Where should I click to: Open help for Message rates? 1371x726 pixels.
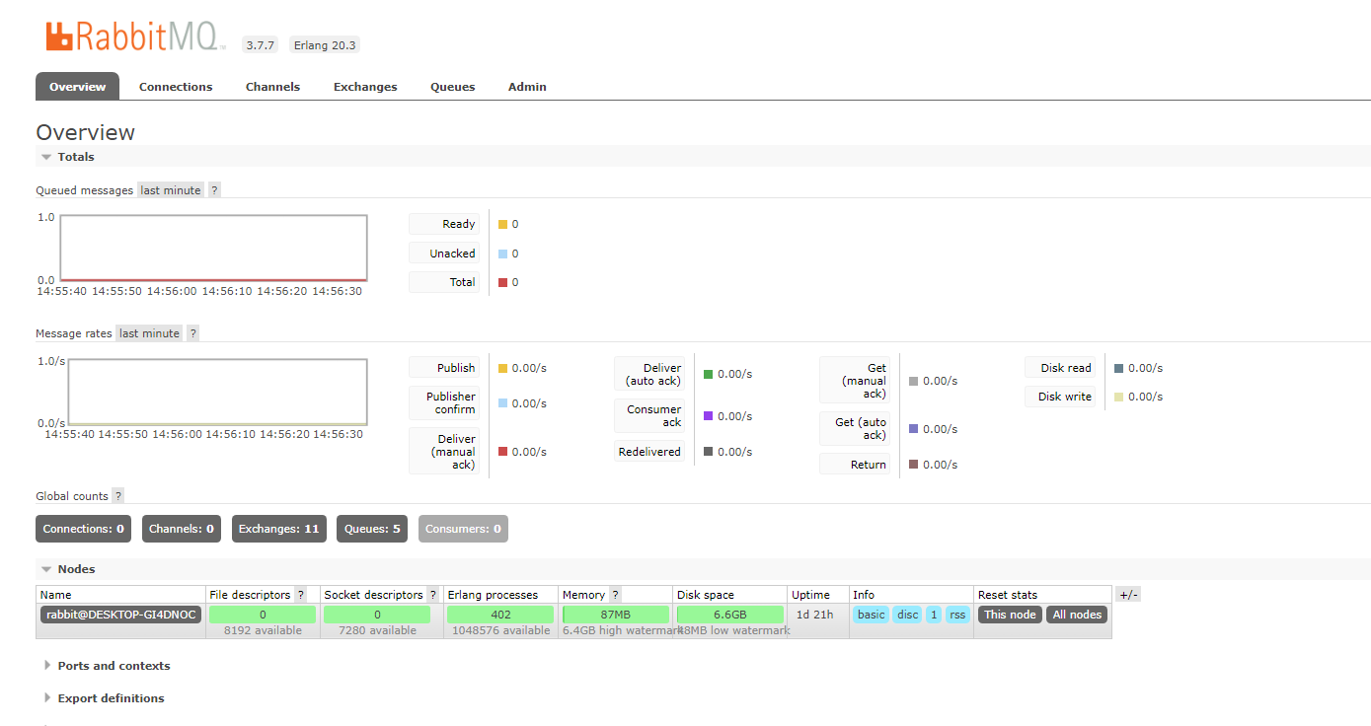coord(191,332)
